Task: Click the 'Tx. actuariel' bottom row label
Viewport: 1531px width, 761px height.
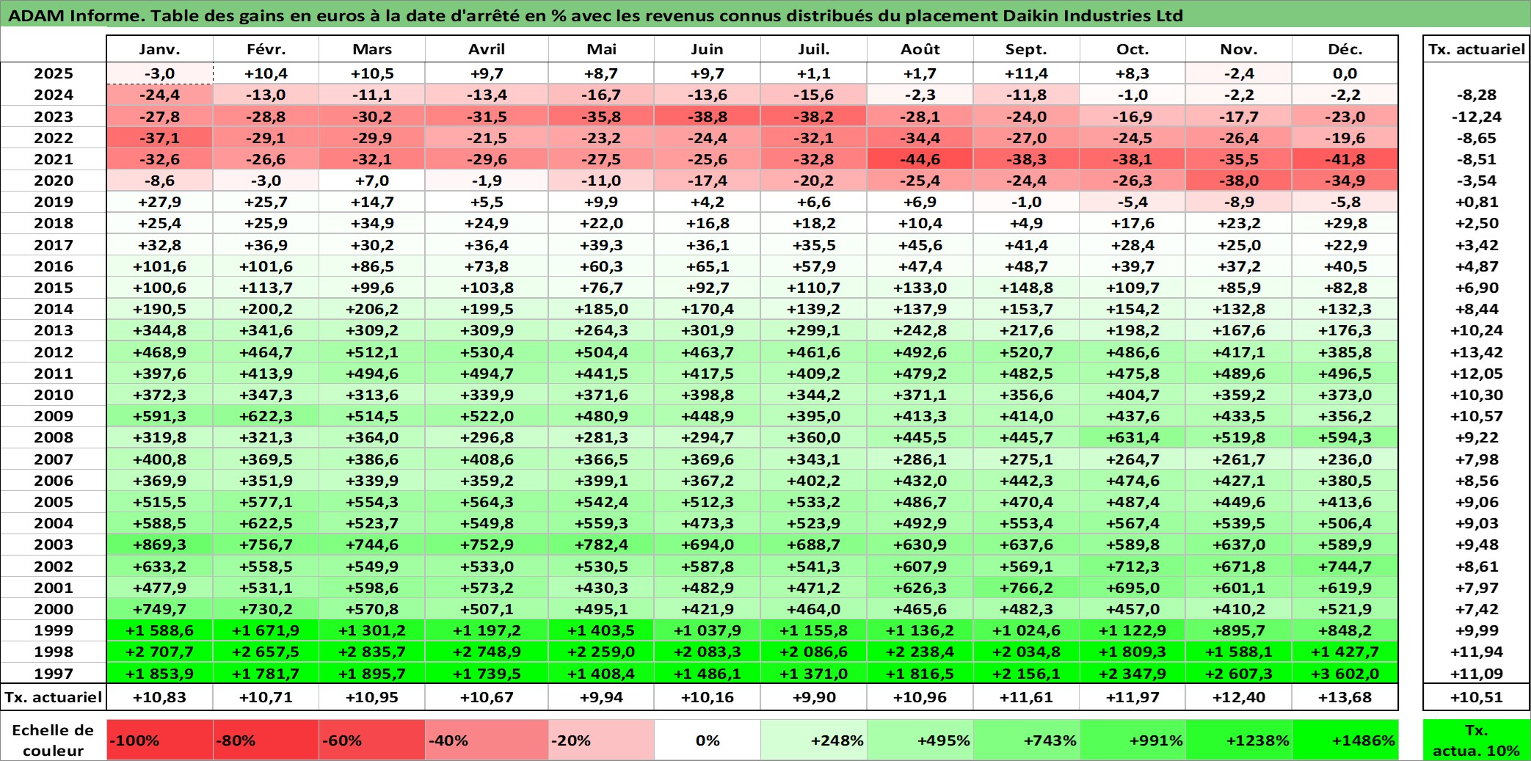Action: (54, 697)
